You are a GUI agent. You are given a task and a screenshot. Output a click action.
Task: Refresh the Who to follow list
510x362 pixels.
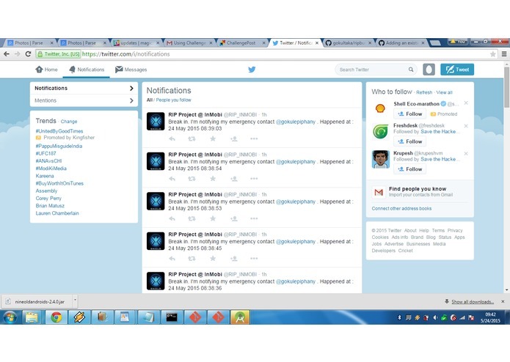[x=424, y=92]
